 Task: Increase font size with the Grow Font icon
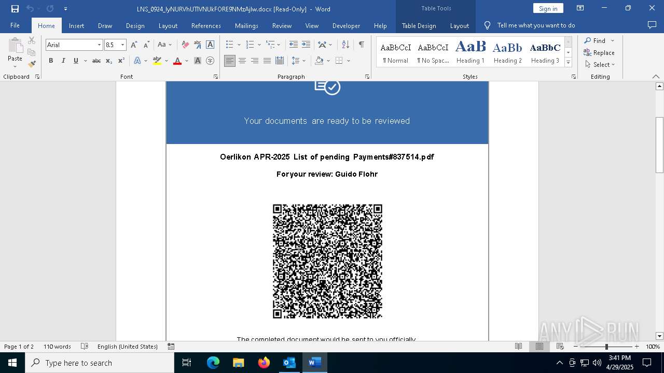pyautogui.click(x=134, y=45)
